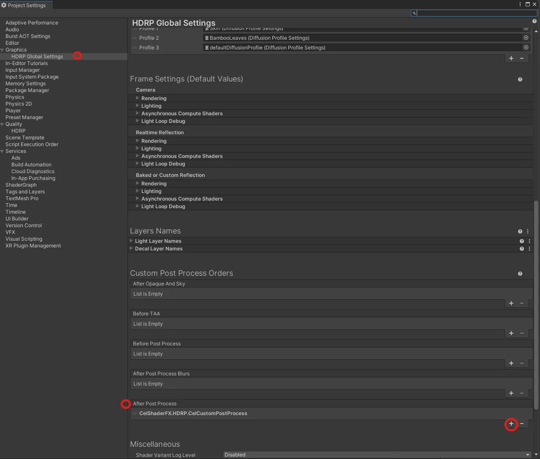The height and width of the screenshot is (459, 540).
Task: Open Shader Variant Log Level dropdown
Action: tap(377, 455)
